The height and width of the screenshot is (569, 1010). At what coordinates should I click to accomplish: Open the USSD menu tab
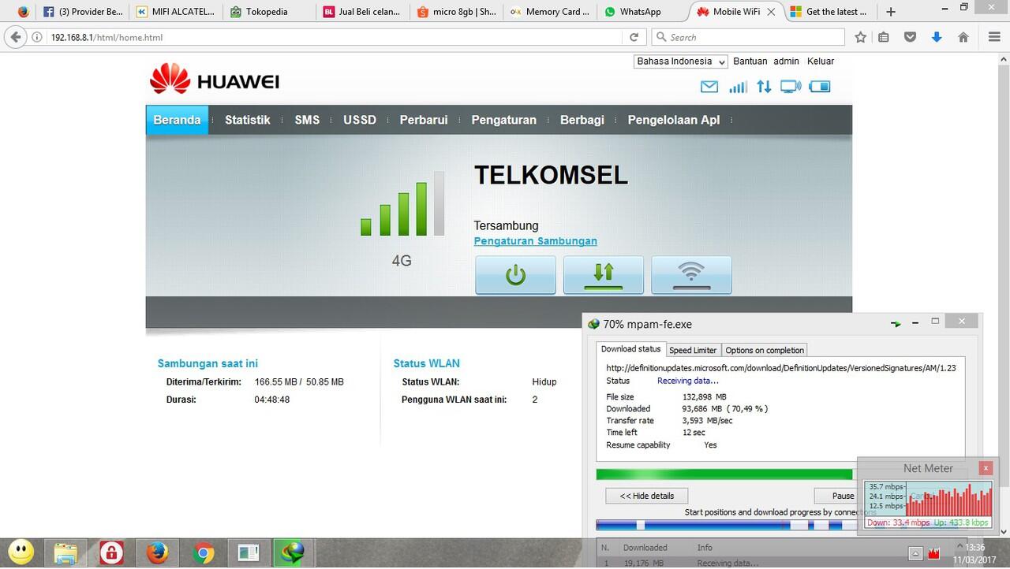360,120
